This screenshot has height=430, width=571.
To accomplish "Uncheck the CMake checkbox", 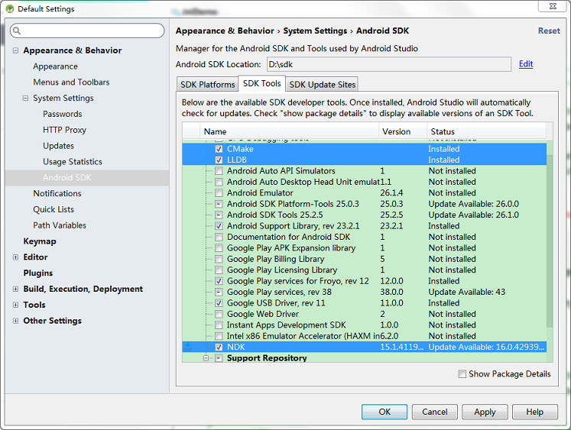I will [219, 149].
